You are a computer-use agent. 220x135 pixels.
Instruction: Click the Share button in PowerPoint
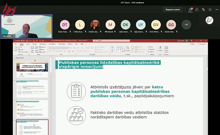(192, 44)
